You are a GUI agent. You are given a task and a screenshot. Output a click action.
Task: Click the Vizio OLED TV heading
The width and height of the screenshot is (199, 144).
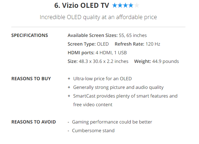coord(82,5)
